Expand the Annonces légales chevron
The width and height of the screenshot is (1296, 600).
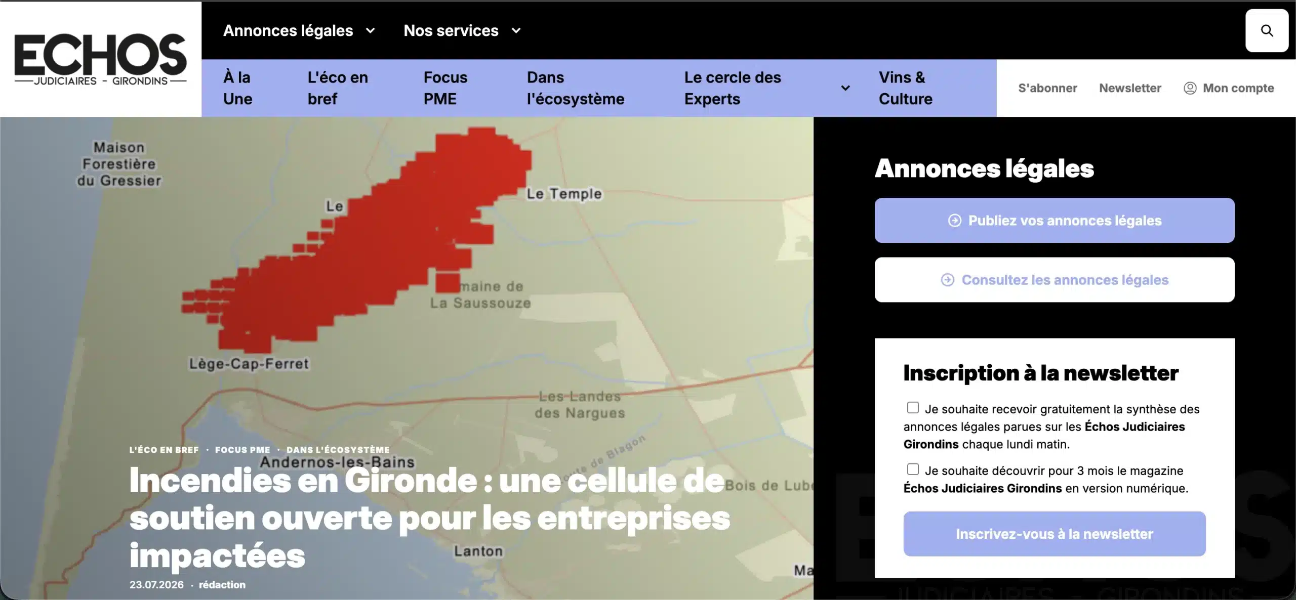tap(370, 30)
